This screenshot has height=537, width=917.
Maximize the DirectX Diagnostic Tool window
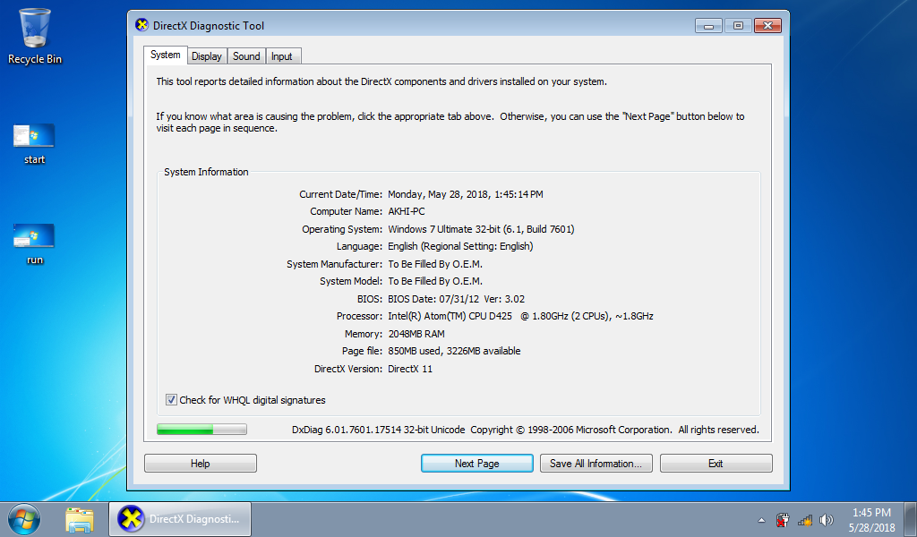738,26
